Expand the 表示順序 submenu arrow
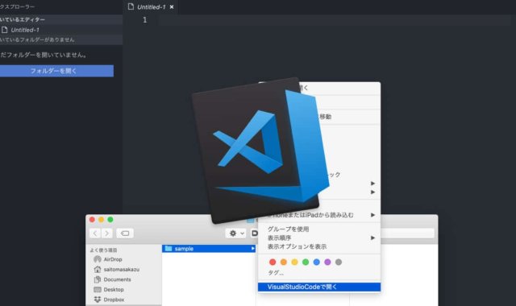Image resolution: width=516 pixels, height=306 pixels. (372, 238)
